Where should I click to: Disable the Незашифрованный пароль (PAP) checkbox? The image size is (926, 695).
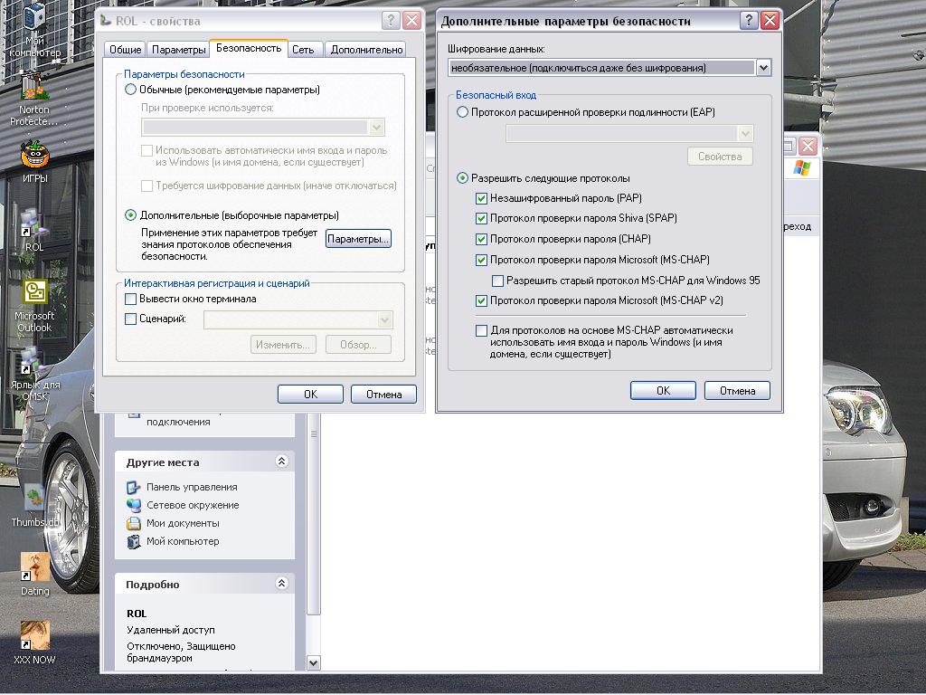click(x=482, y=198)
